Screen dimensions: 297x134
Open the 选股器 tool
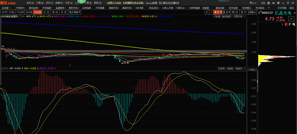[206, 8]
